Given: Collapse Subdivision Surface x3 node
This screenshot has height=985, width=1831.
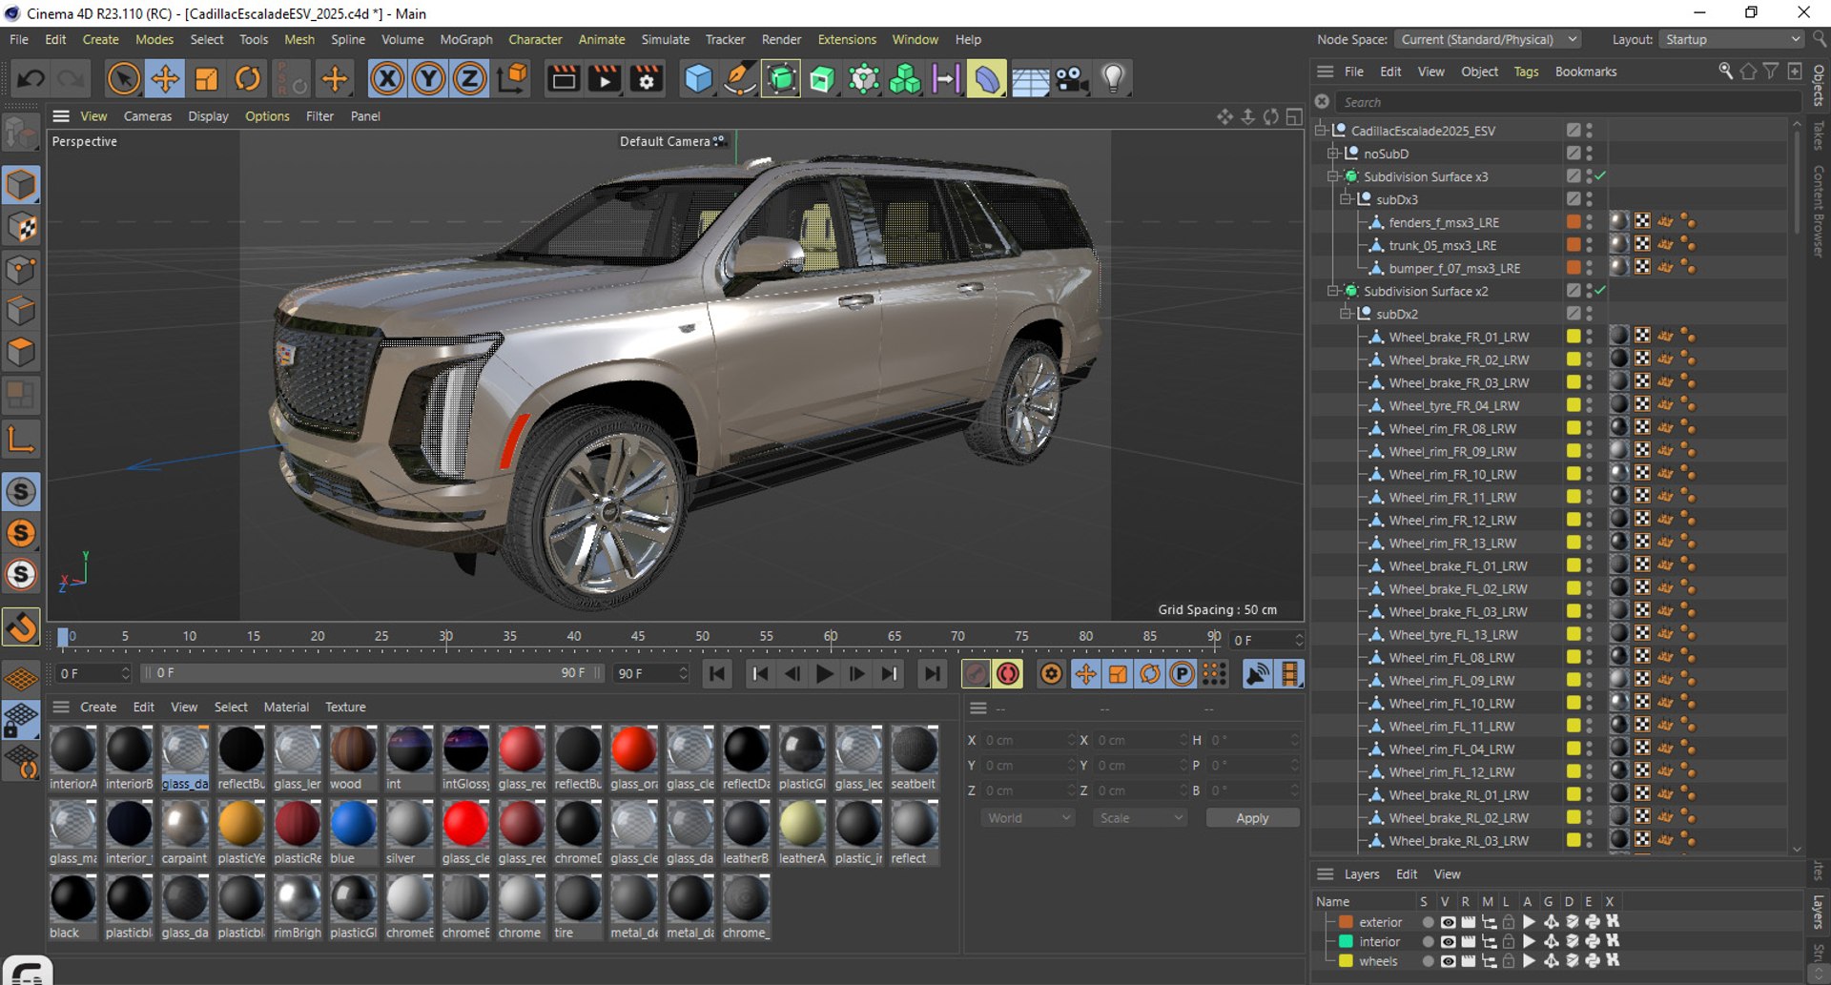Looking at the screenshot, I should click(x=1333, y=176).
